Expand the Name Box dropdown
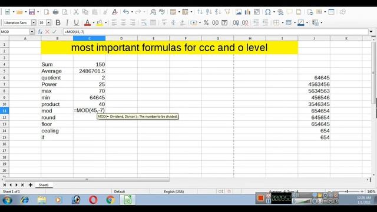377x212 pixels. [x=32, y=32]
